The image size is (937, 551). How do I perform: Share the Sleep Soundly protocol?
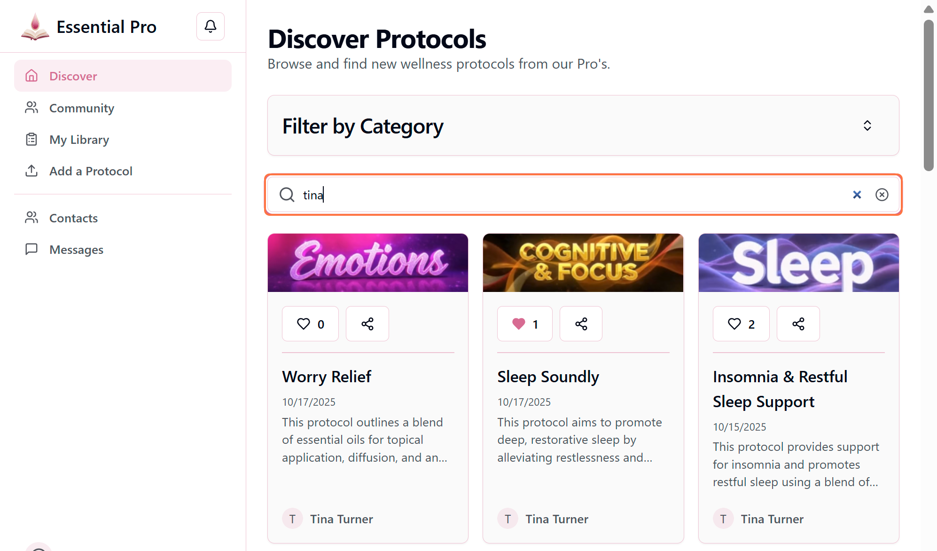click(581, 324)
